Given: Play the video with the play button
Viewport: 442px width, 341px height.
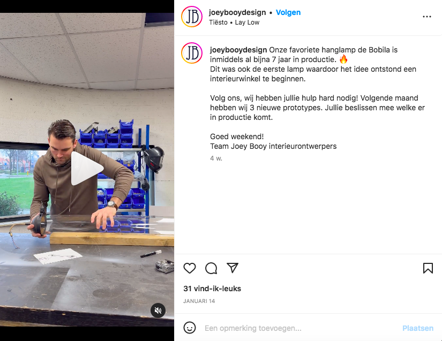Looking at the screenshot, I should 87,169.
